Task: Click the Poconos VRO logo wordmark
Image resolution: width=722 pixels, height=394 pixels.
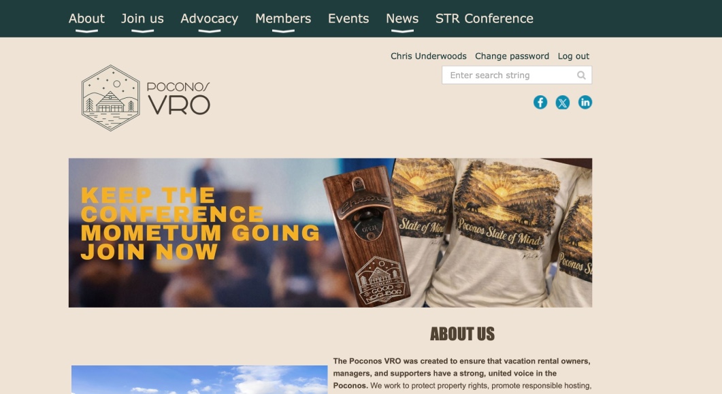Action: pyautogui.click(x=179, y=99)
